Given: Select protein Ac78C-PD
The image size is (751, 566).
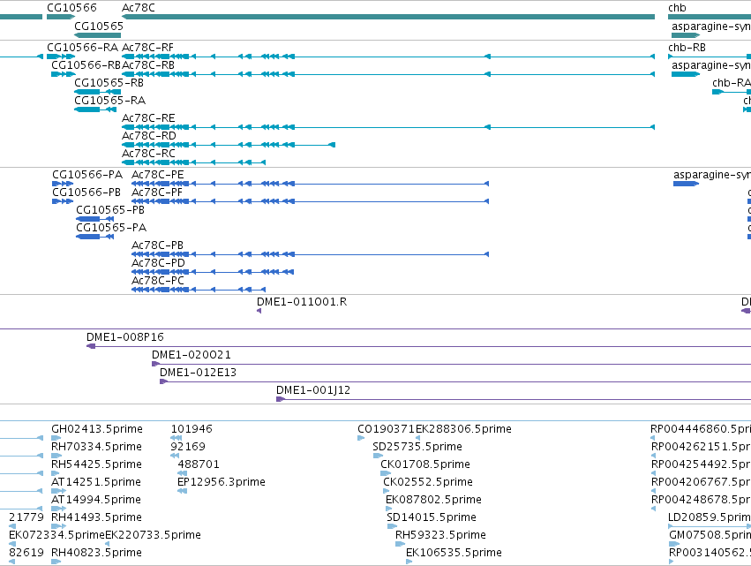Looking at the screenshot, I should pyautogui.click(x=213, y=272).
